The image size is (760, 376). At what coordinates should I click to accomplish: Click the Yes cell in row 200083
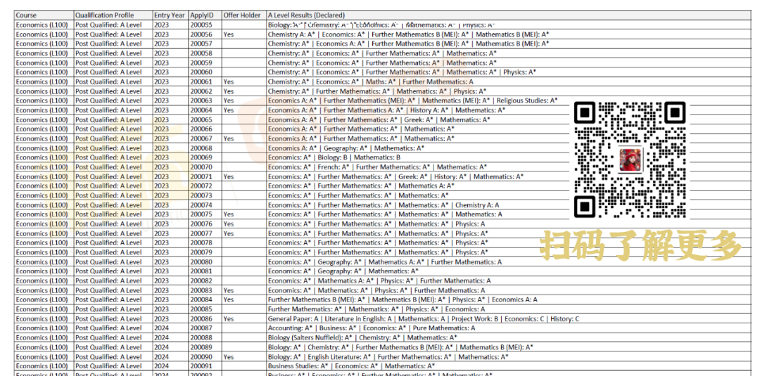243,290
